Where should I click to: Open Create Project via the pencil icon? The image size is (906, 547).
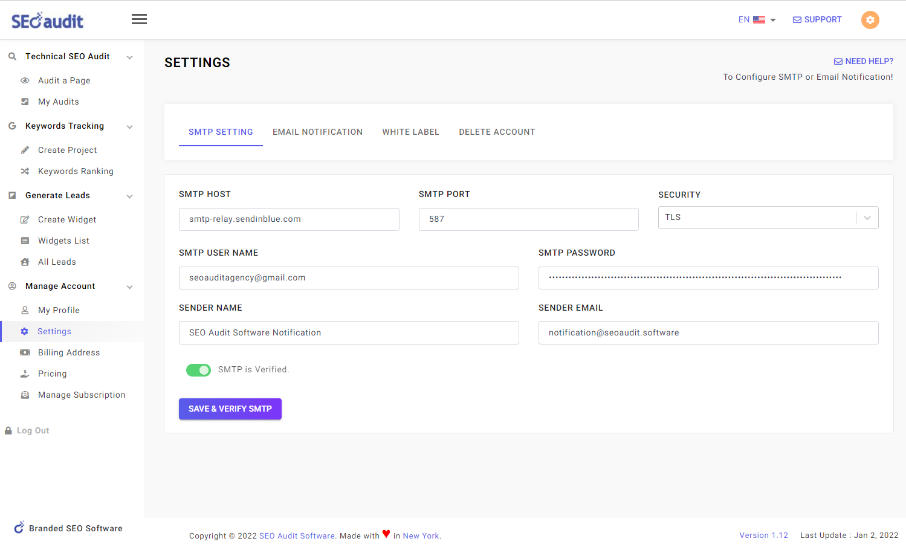click(x=25, y=150)
